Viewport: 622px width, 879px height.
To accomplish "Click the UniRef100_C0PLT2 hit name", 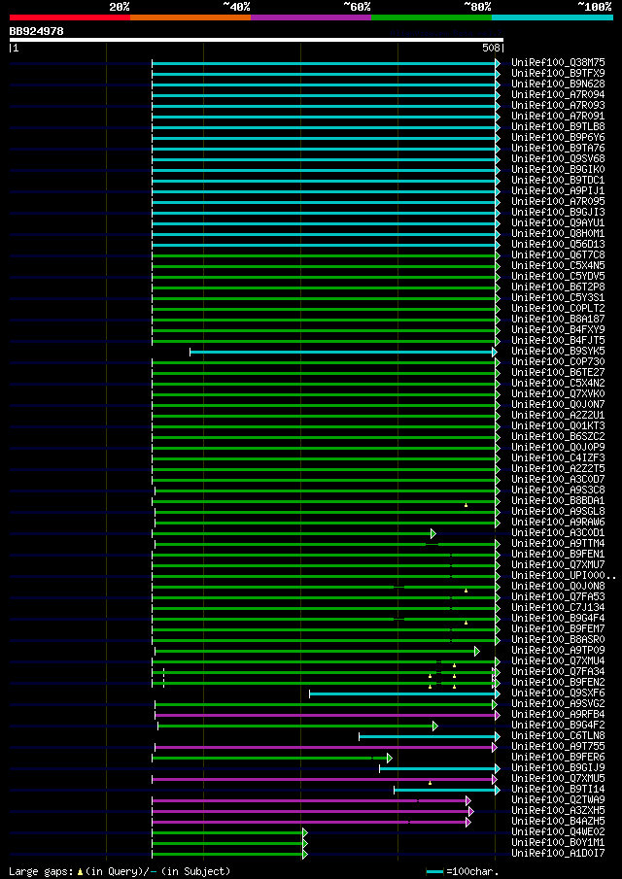I will 558,309.
